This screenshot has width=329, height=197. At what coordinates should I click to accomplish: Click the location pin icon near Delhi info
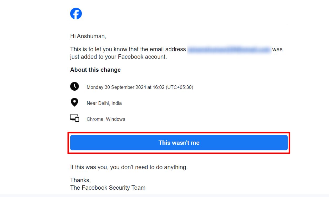74,102
